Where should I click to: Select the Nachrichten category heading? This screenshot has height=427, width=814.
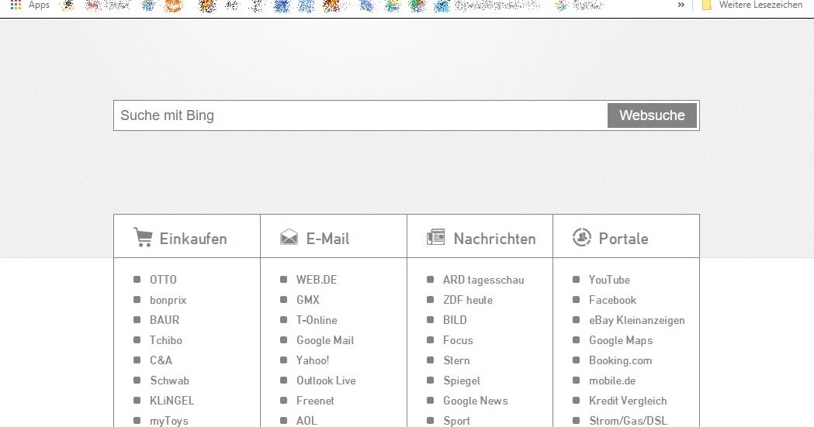495,239
